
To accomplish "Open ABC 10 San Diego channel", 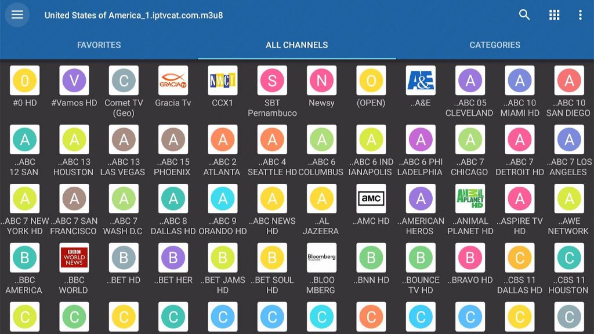I will pyautogui.click(x=569, y=81).
